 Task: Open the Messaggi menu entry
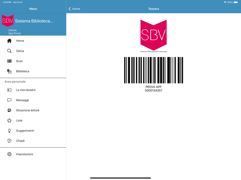pyautogui.click(x=33, y=100)
